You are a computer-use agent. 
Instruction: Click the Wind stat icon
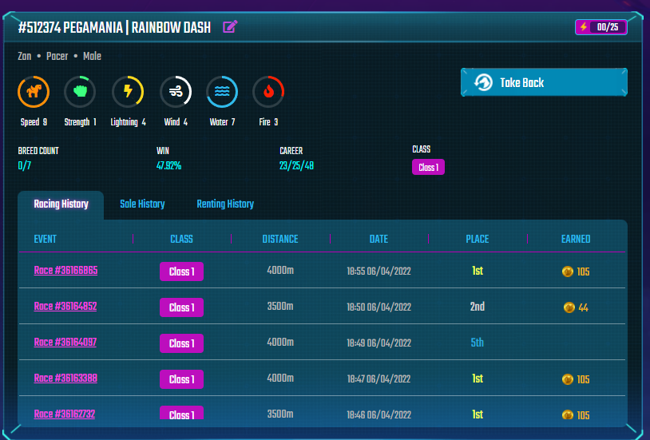click(176, 92)
